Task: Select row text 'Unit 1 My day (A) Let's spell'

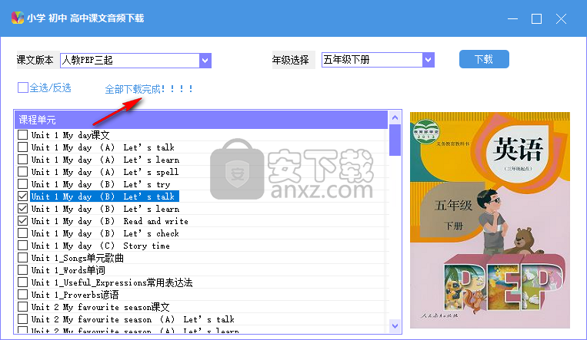Action: click(105, 172)
